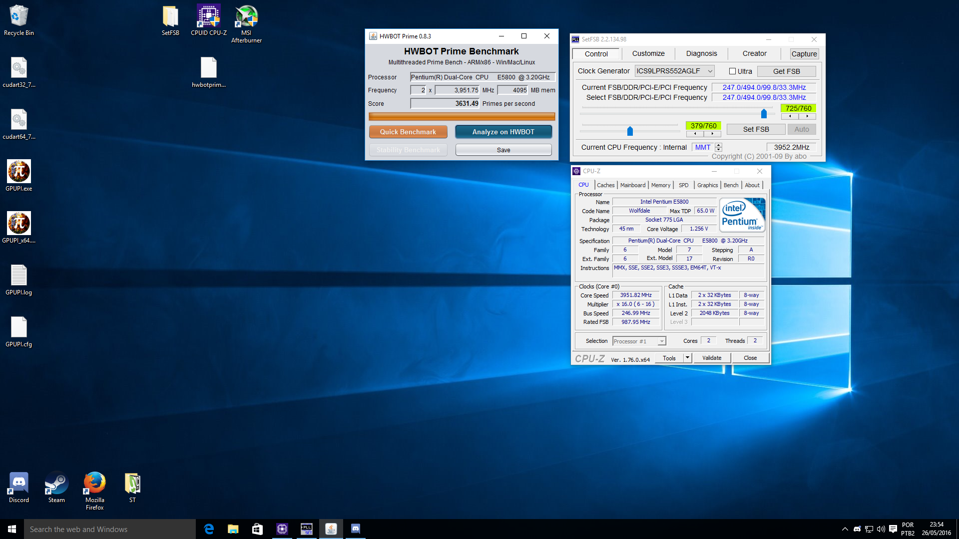Select the cudart64_7... file icon

19,124
